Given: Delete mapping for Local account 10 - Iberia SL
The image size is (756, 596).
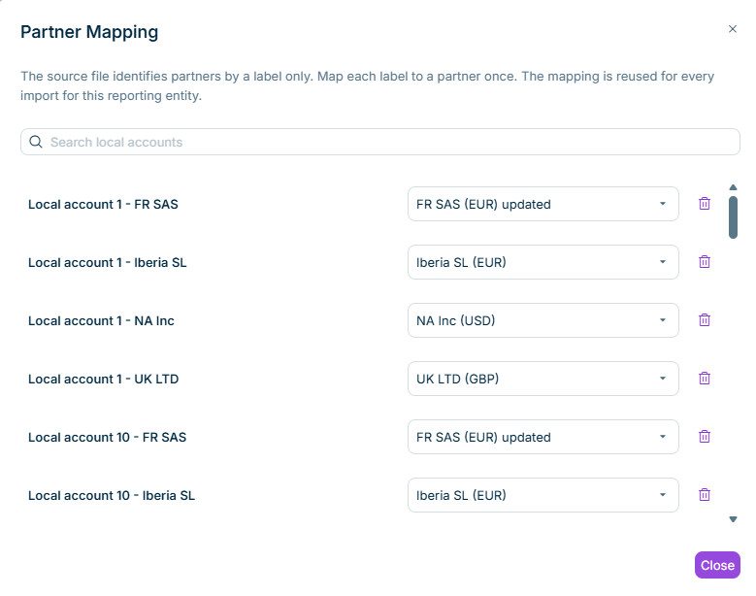Looking at the screenshot, I should tap(705, 495).
